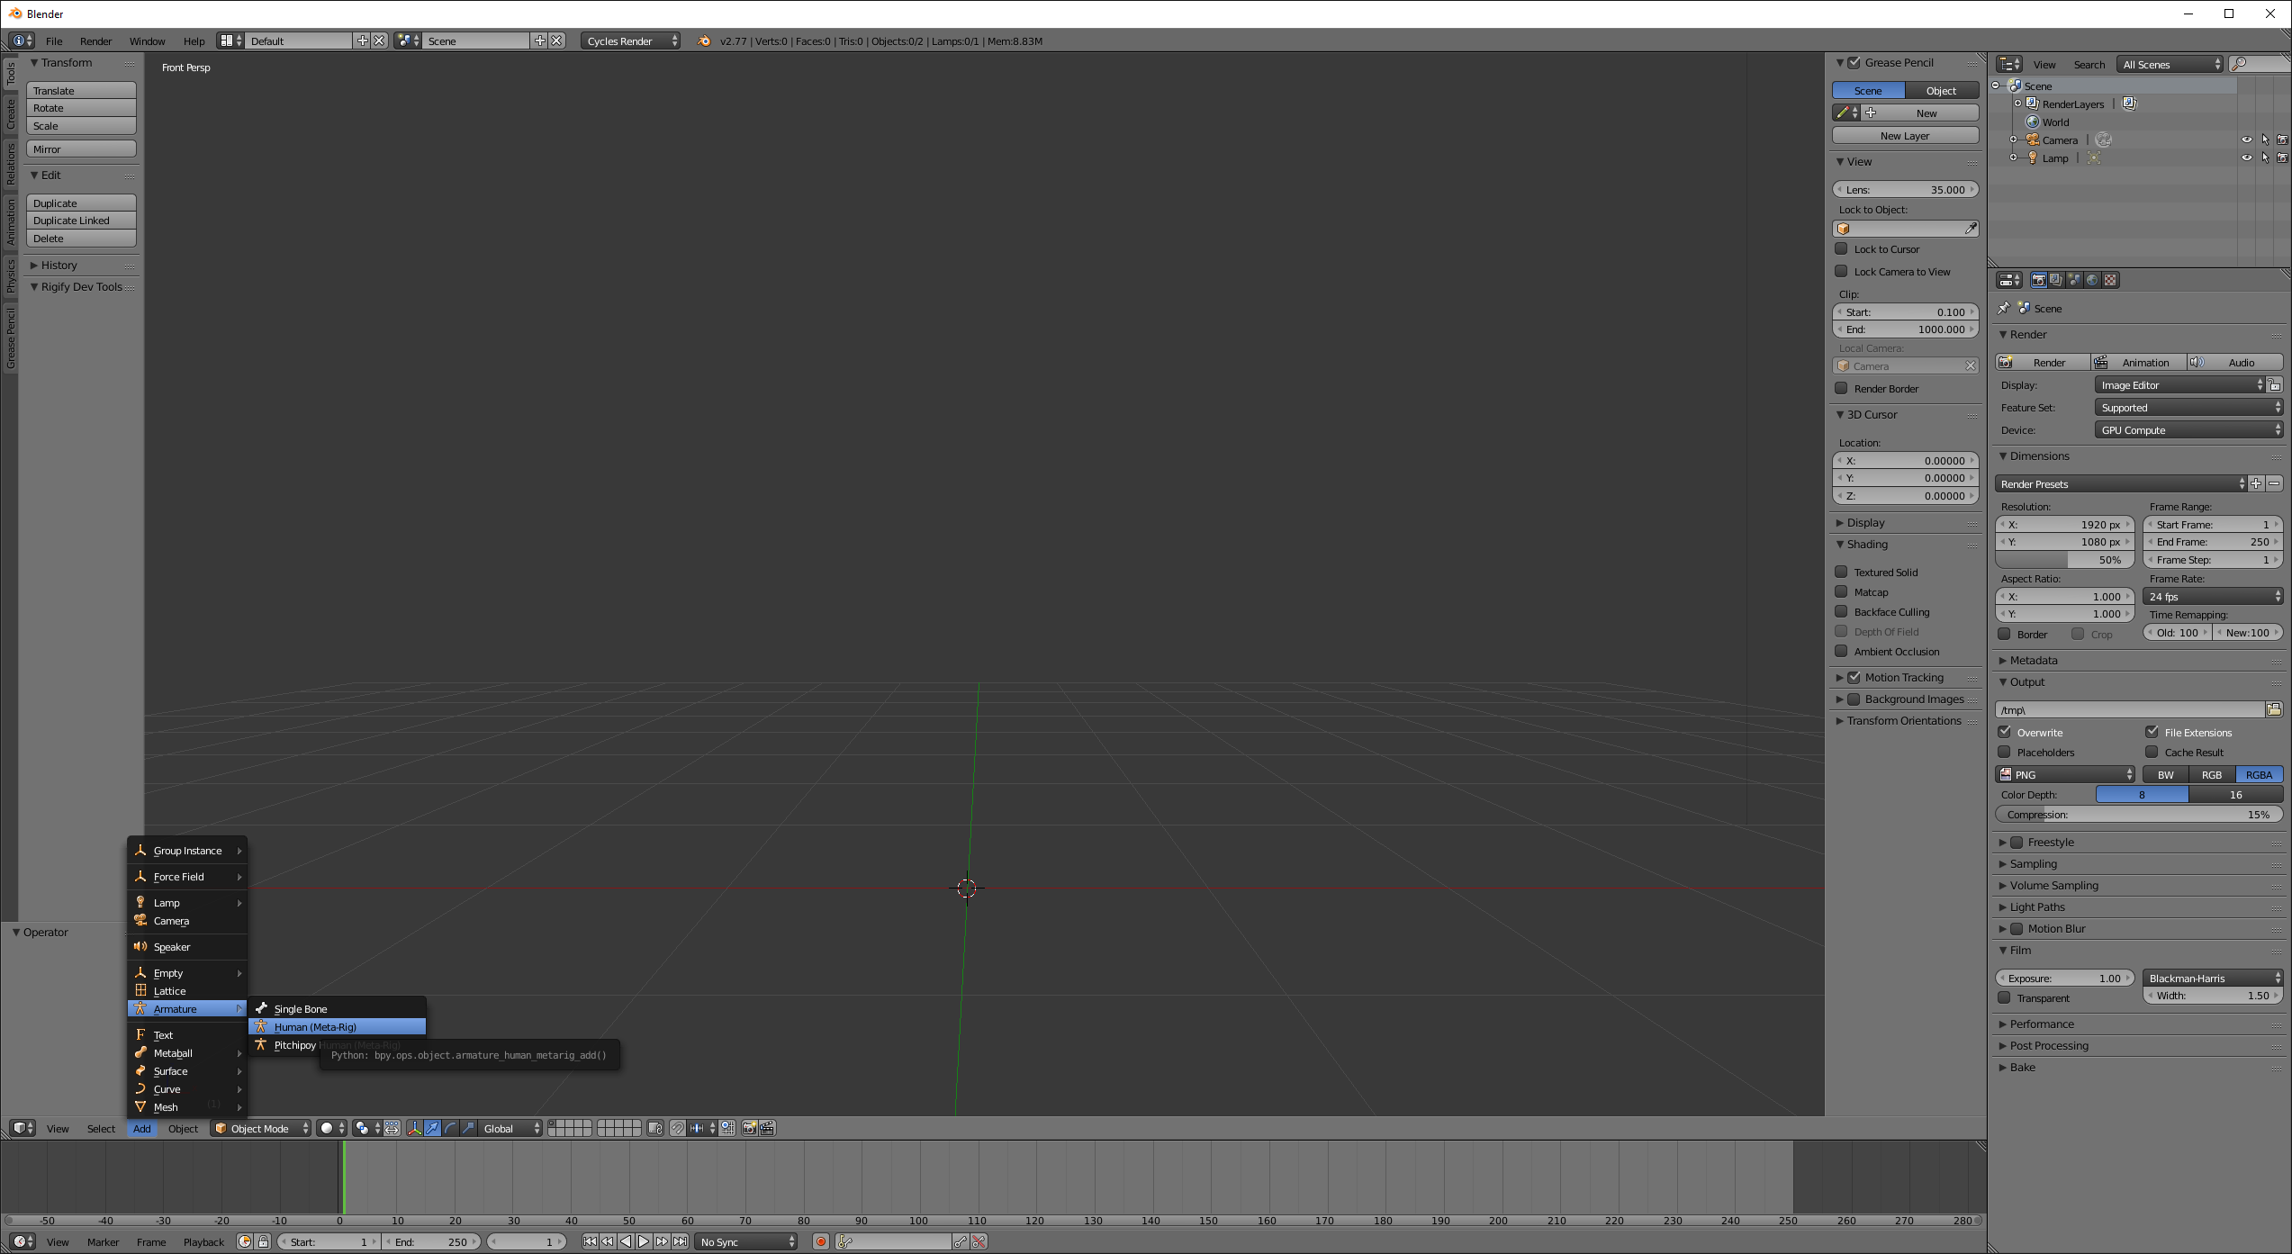Expand the Sampling panel

2033,863
